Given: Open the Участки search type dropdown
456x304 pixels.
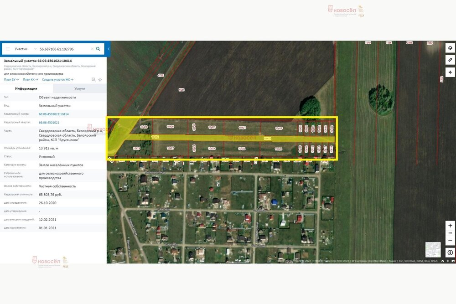Looking at the screenshot, I should click(x=26, y=49).
